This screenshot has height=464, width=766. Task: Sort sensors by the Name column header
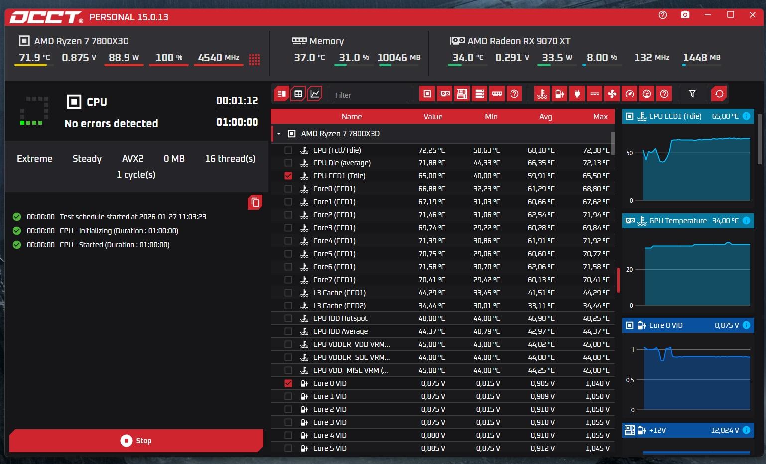click(x=351, y=117)
